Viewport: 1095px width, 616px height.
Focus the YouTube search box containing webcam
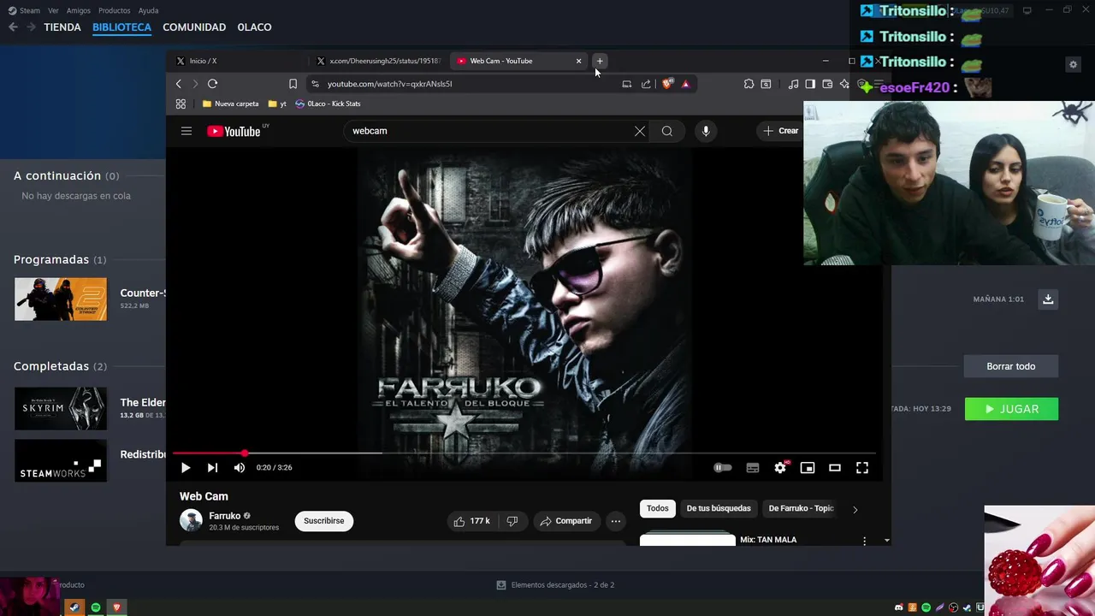click(488, 131)
